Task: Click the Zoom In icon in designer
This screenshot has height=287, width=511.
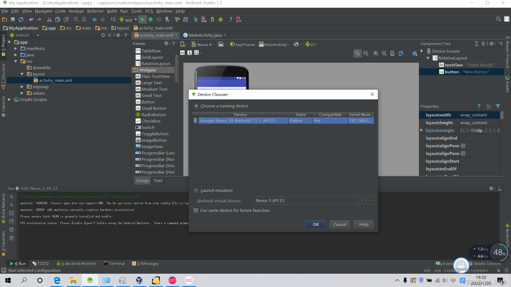Action: 376,53
